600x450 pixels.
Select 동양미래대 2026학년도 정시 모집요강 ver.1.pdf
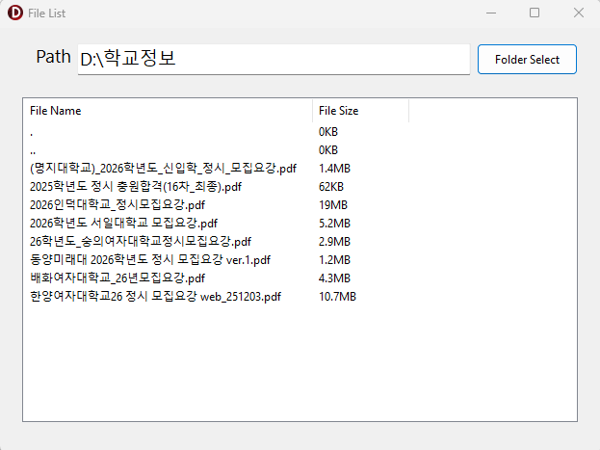pyautogui.click(x=150, y=260)
